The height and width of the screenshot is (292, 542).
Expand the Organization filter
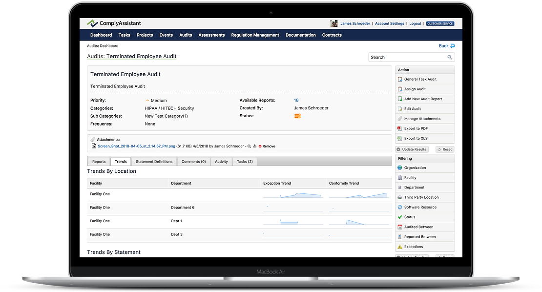[x=415, y=168]
